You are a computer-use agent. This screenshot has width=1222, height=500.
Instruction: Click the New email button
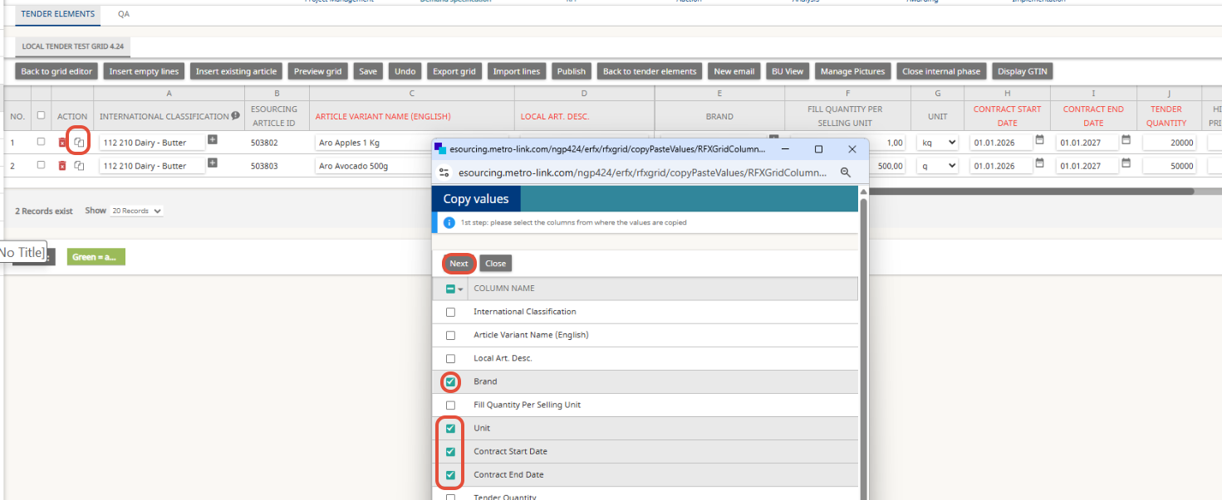tap(734, 71)
